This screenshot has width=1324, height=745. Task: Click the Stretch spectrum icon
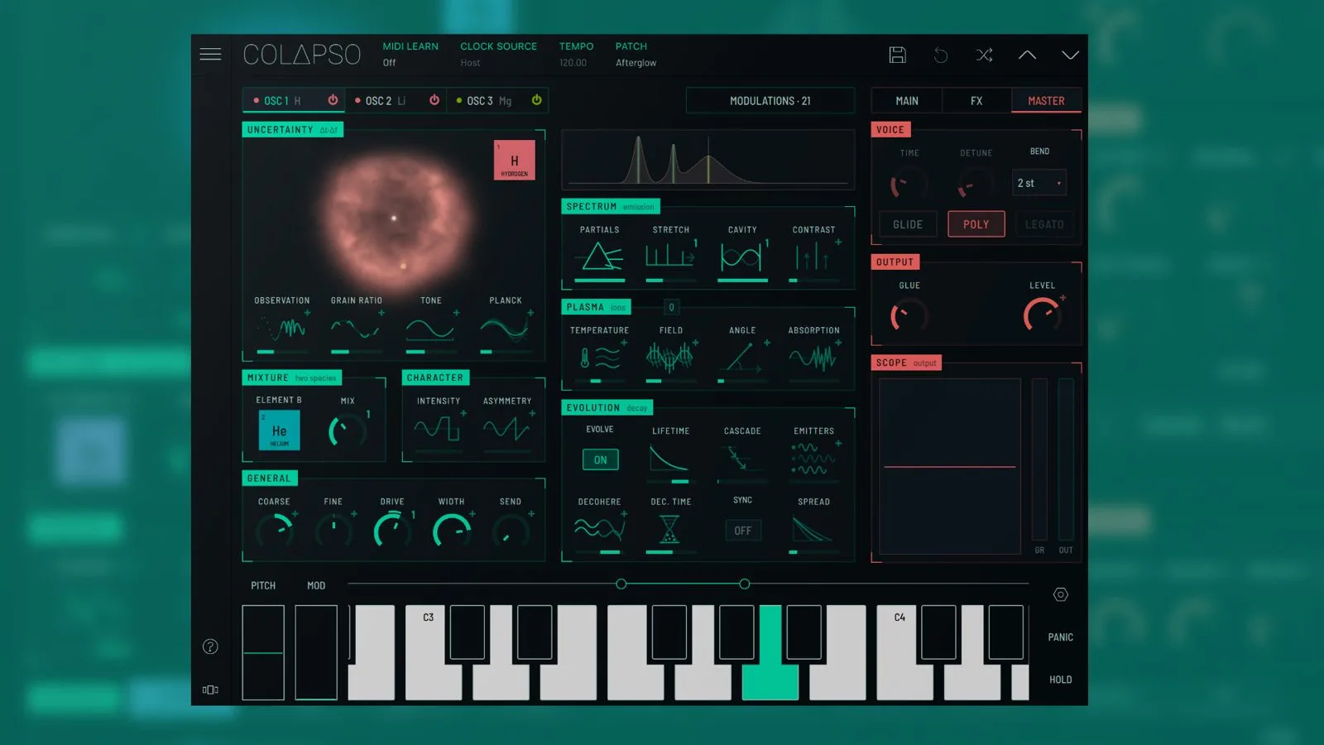click(671, 257)
